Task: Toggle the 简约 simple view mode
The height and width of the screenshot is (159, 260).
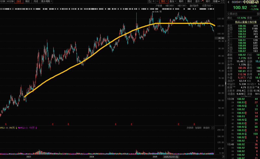Action: 208,2
